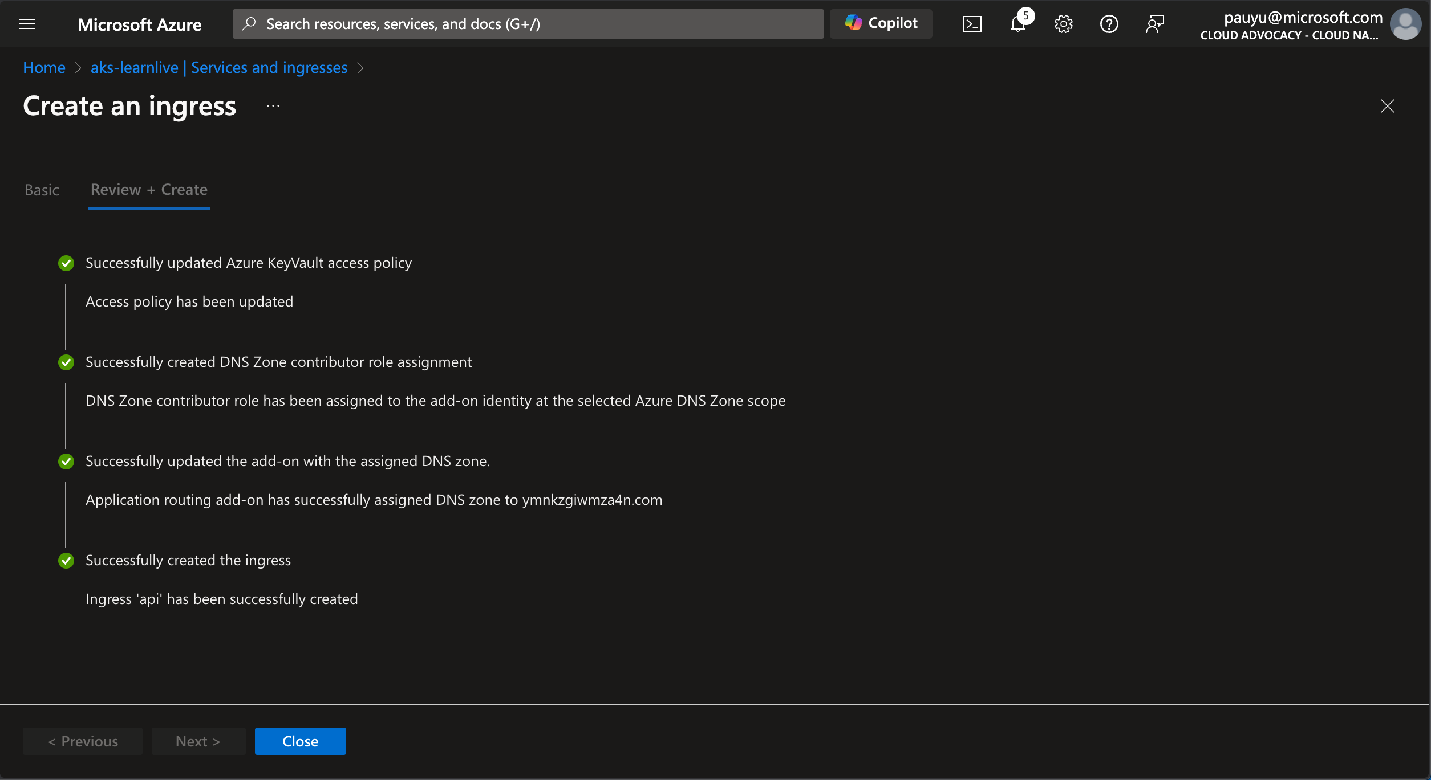This screenshot has width=1431, height=780.
Task: Click the search resources input field
Action: click(528, 23)
